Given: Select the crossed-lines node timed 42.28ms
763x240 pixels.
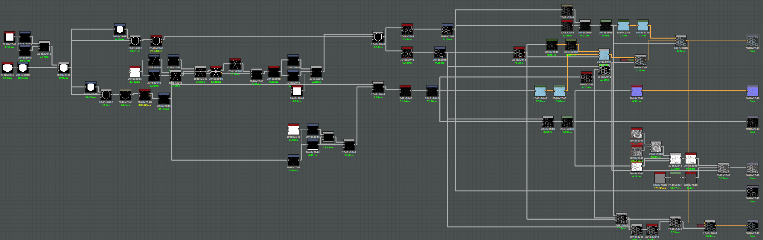Looking at the screenshot, I should pos(216,72).
